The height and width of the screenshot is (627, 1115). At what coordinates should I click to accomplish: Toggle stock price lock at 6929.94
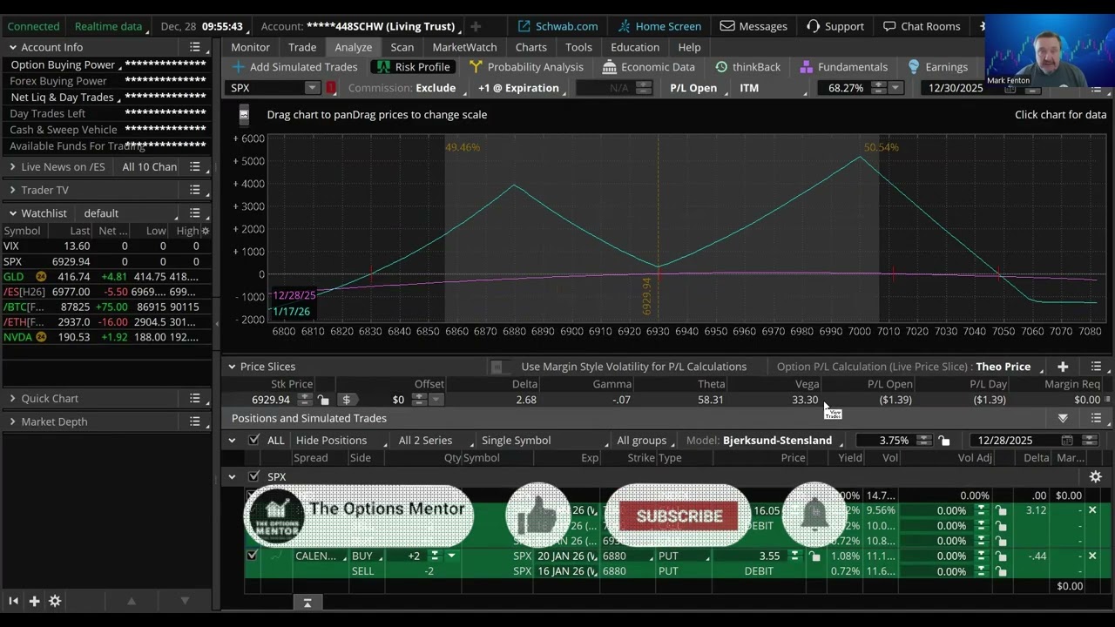(323, 400)
